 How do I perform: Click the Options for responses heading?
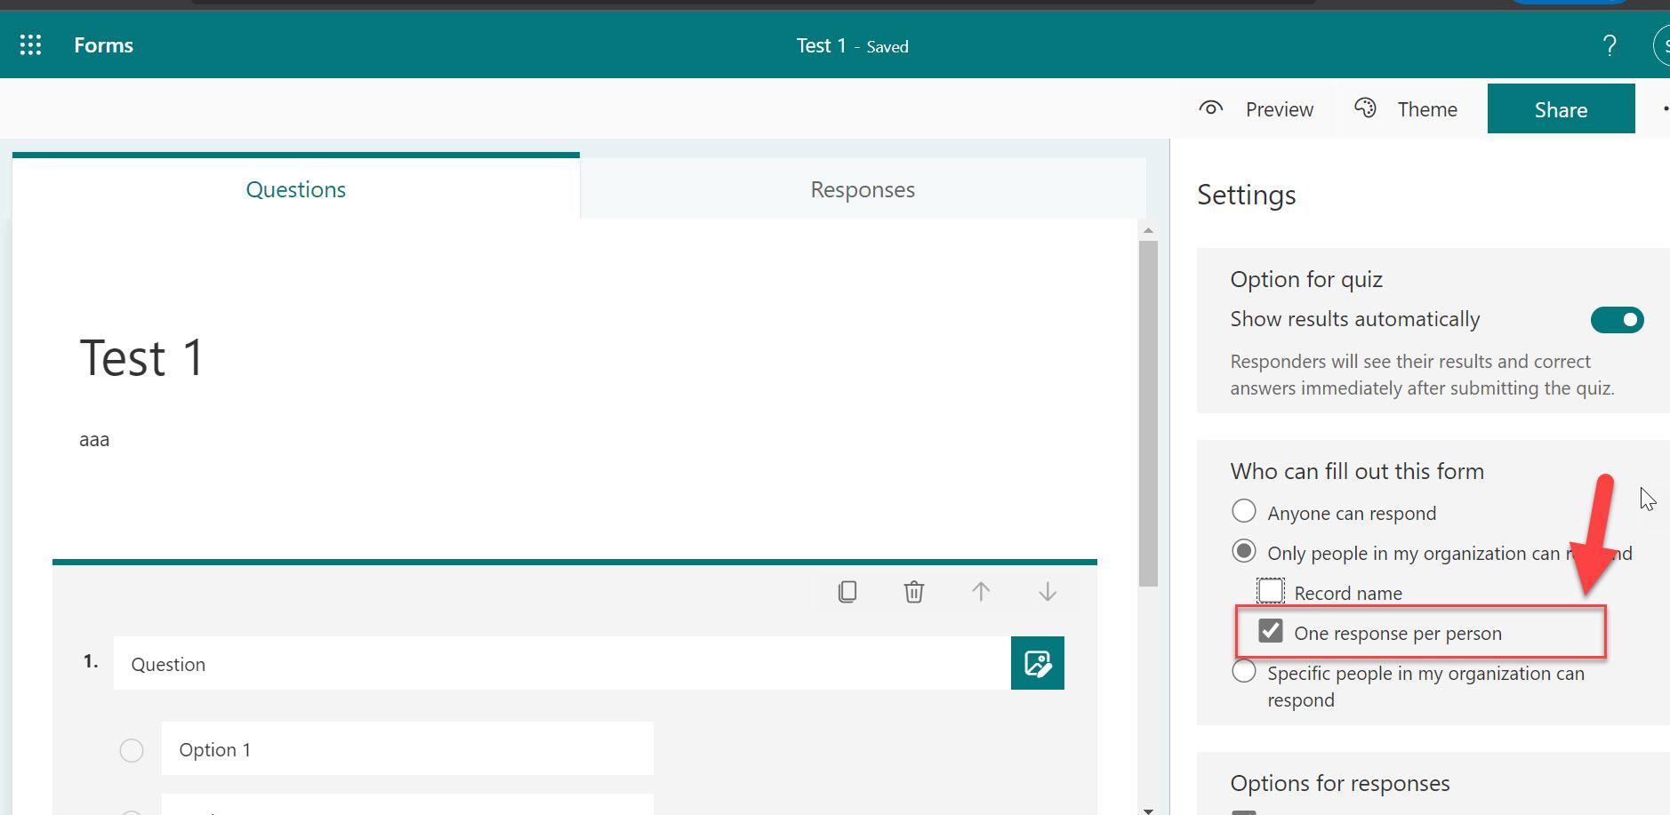1340,783
